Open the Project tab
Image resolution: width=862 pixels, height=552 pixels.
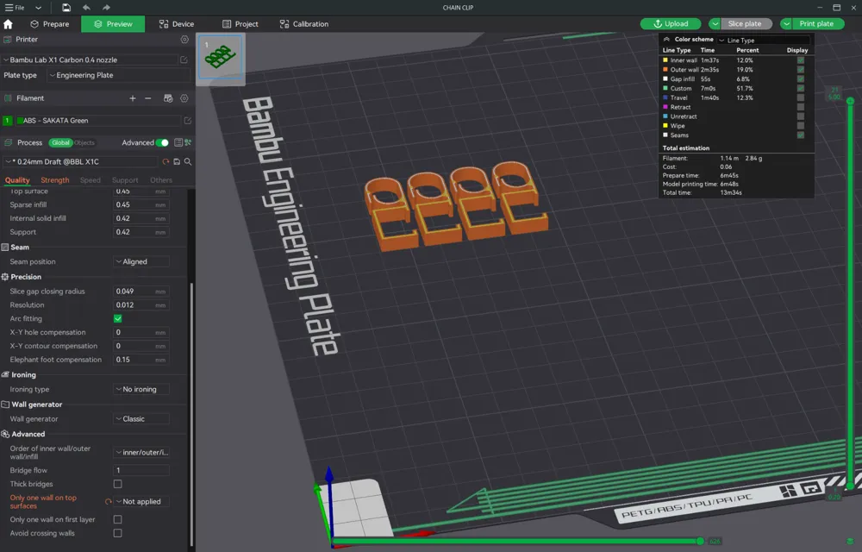point(240,24)
